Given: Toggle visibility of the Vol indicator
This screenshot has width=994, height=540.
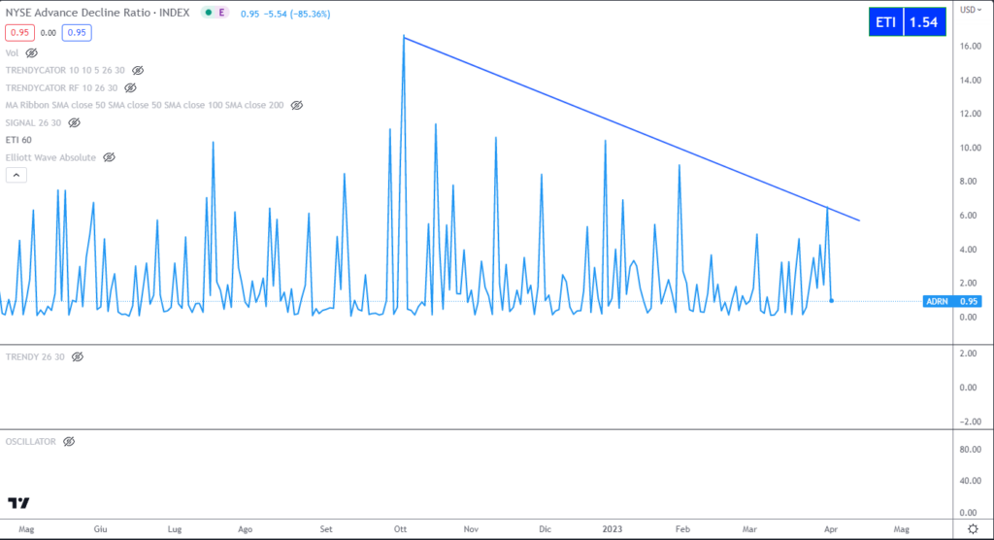Looking at the screenshot, I should (x=31, y=52).
